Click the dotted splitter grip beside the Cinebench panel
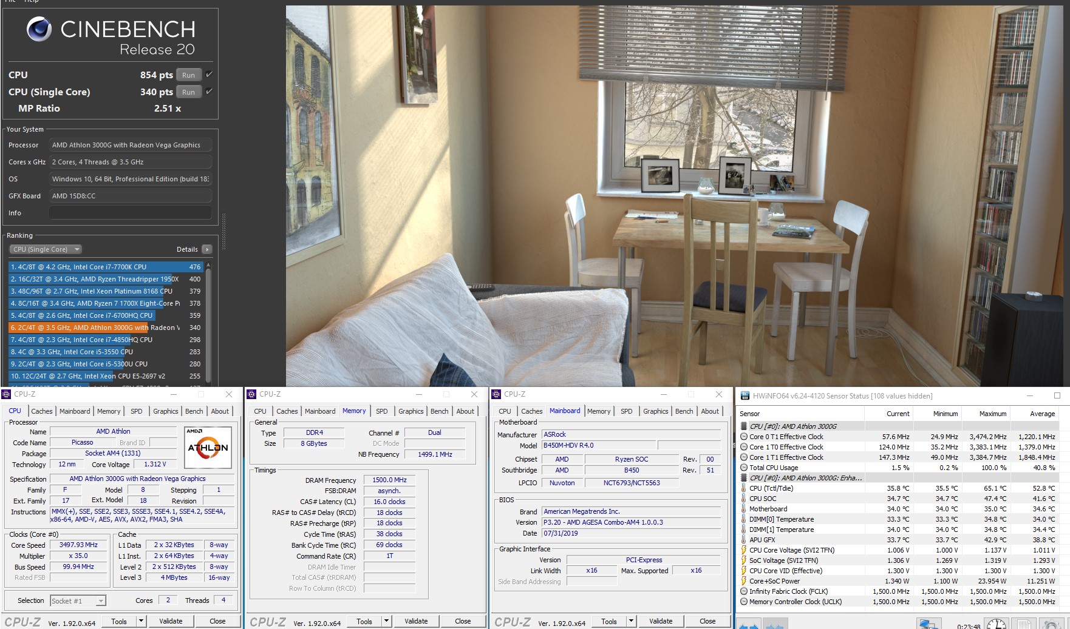This screenshot has height=629, width=1070. [223, 231]
